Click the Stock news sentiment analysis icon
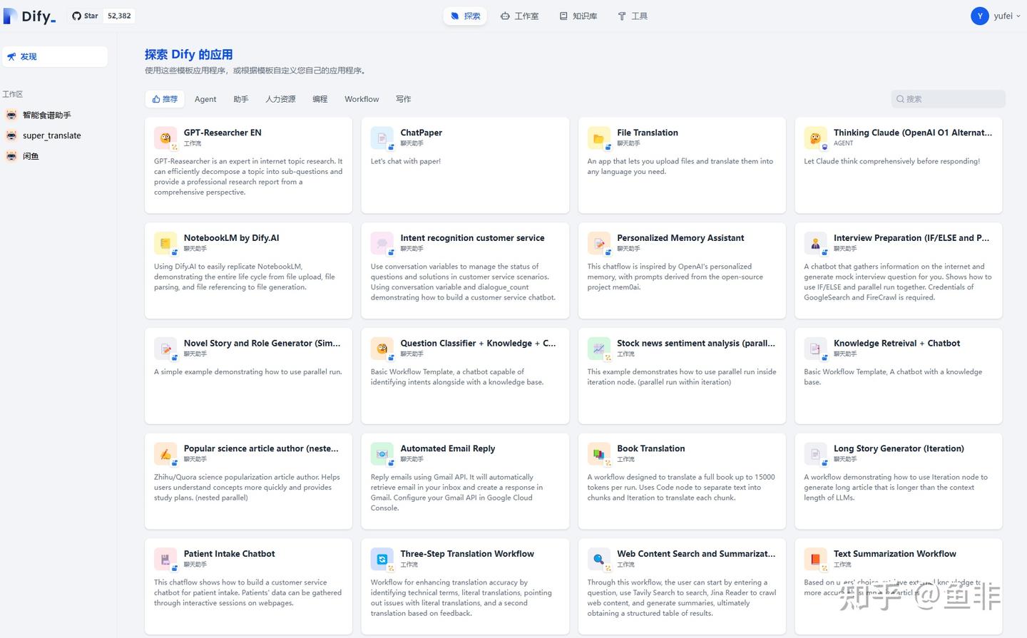Viewport: 1027px width, 638px height. 599,349
